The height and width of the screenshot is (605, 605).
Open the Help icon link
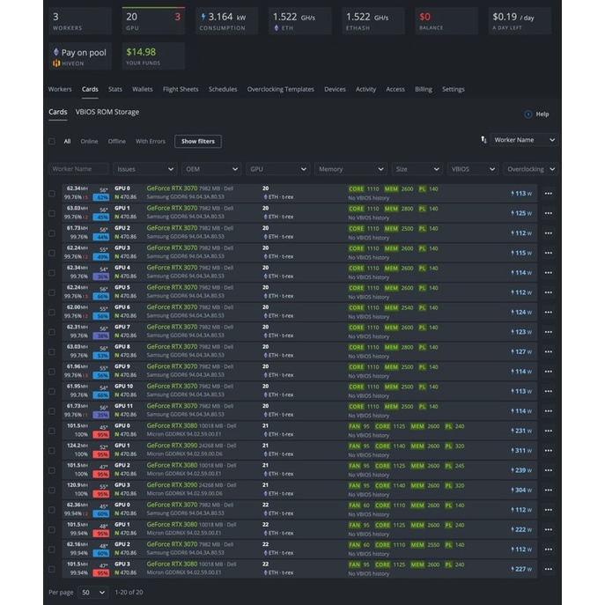[x=528, y=114]
